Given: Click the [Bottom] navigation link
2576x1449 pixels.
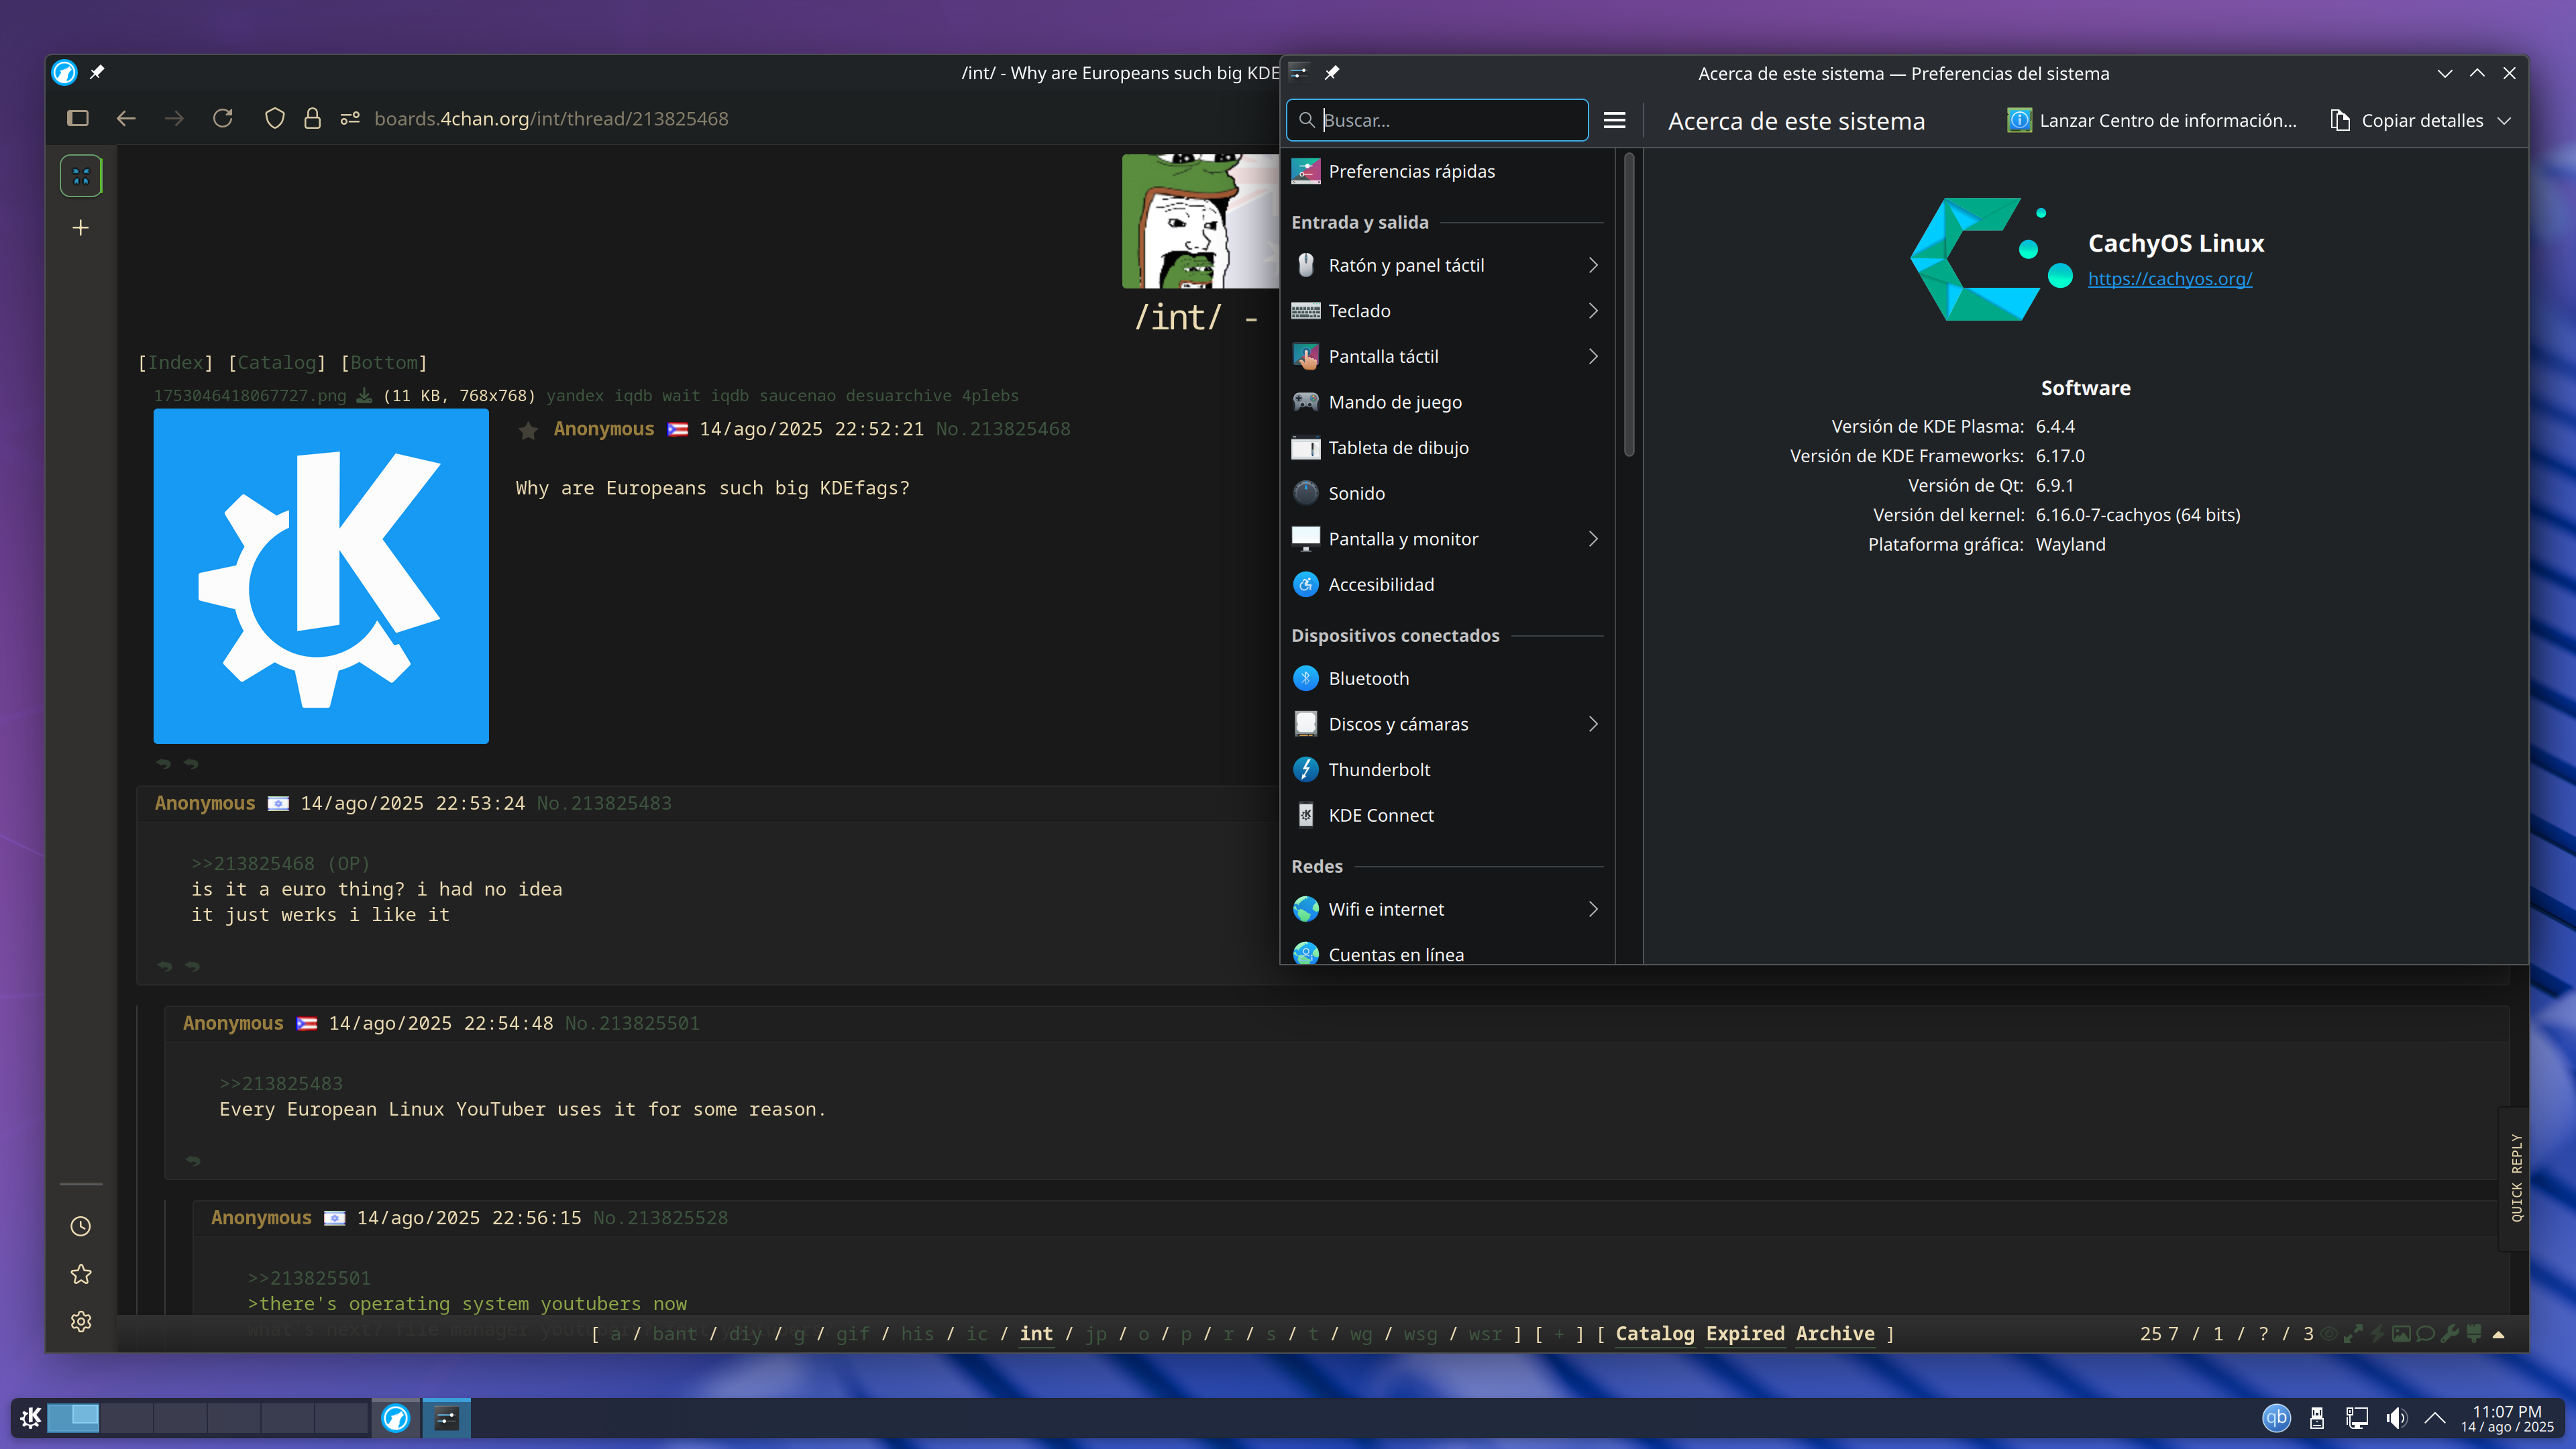Looking at the screenshot, I should [384, 363].
